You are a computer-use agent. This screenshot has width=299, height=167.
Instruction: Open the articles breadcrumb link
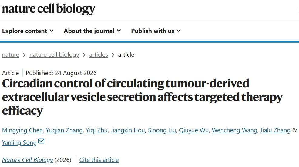click(x=98, y=54)
